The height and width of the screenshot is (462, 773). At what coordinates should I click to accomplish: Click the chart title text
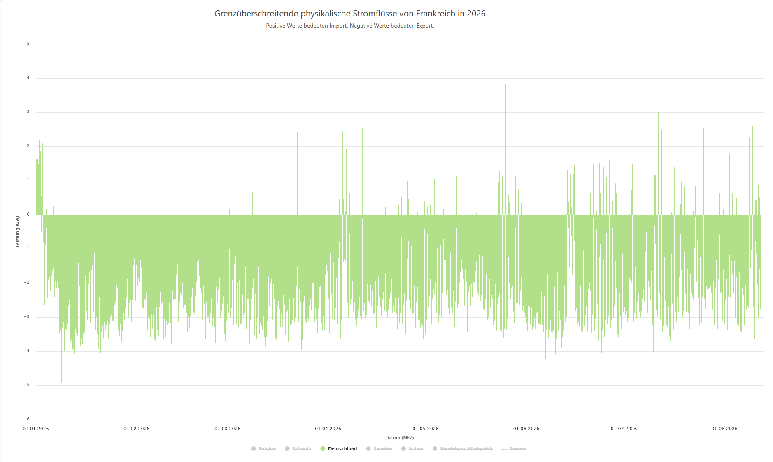coord(350,14)
